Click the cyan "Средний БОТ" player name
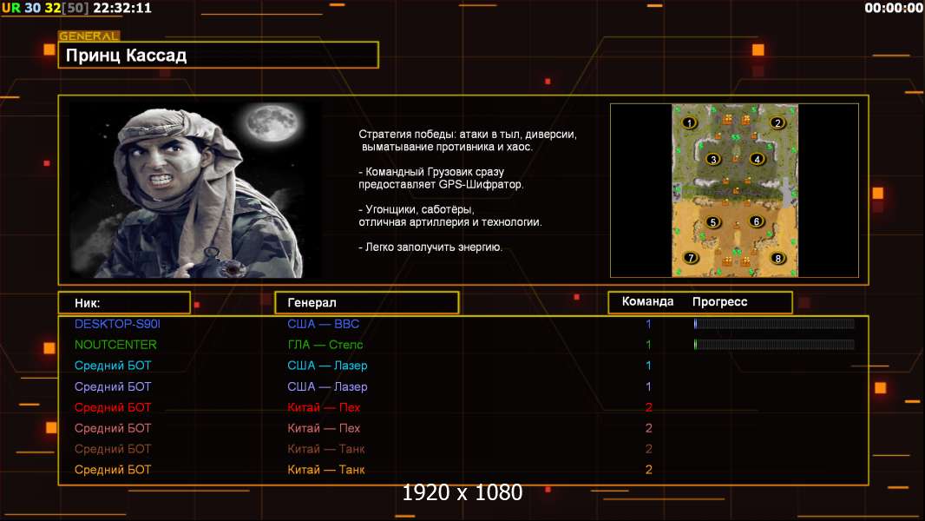The height and width of the screenshot is (521, 925). [x=113, y=366]
